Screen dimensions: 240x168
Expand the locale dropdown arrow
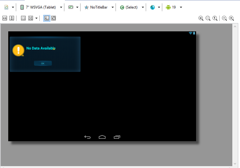pyautogui.click(x=159, y=7)
